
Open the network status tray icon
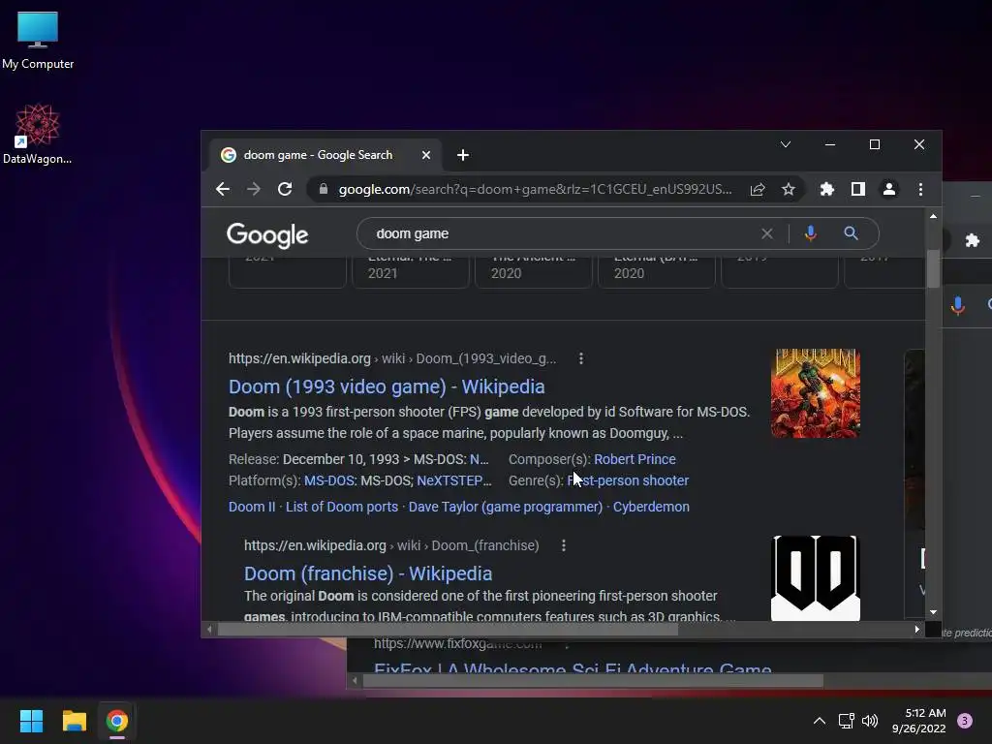[x=846, y=721]
